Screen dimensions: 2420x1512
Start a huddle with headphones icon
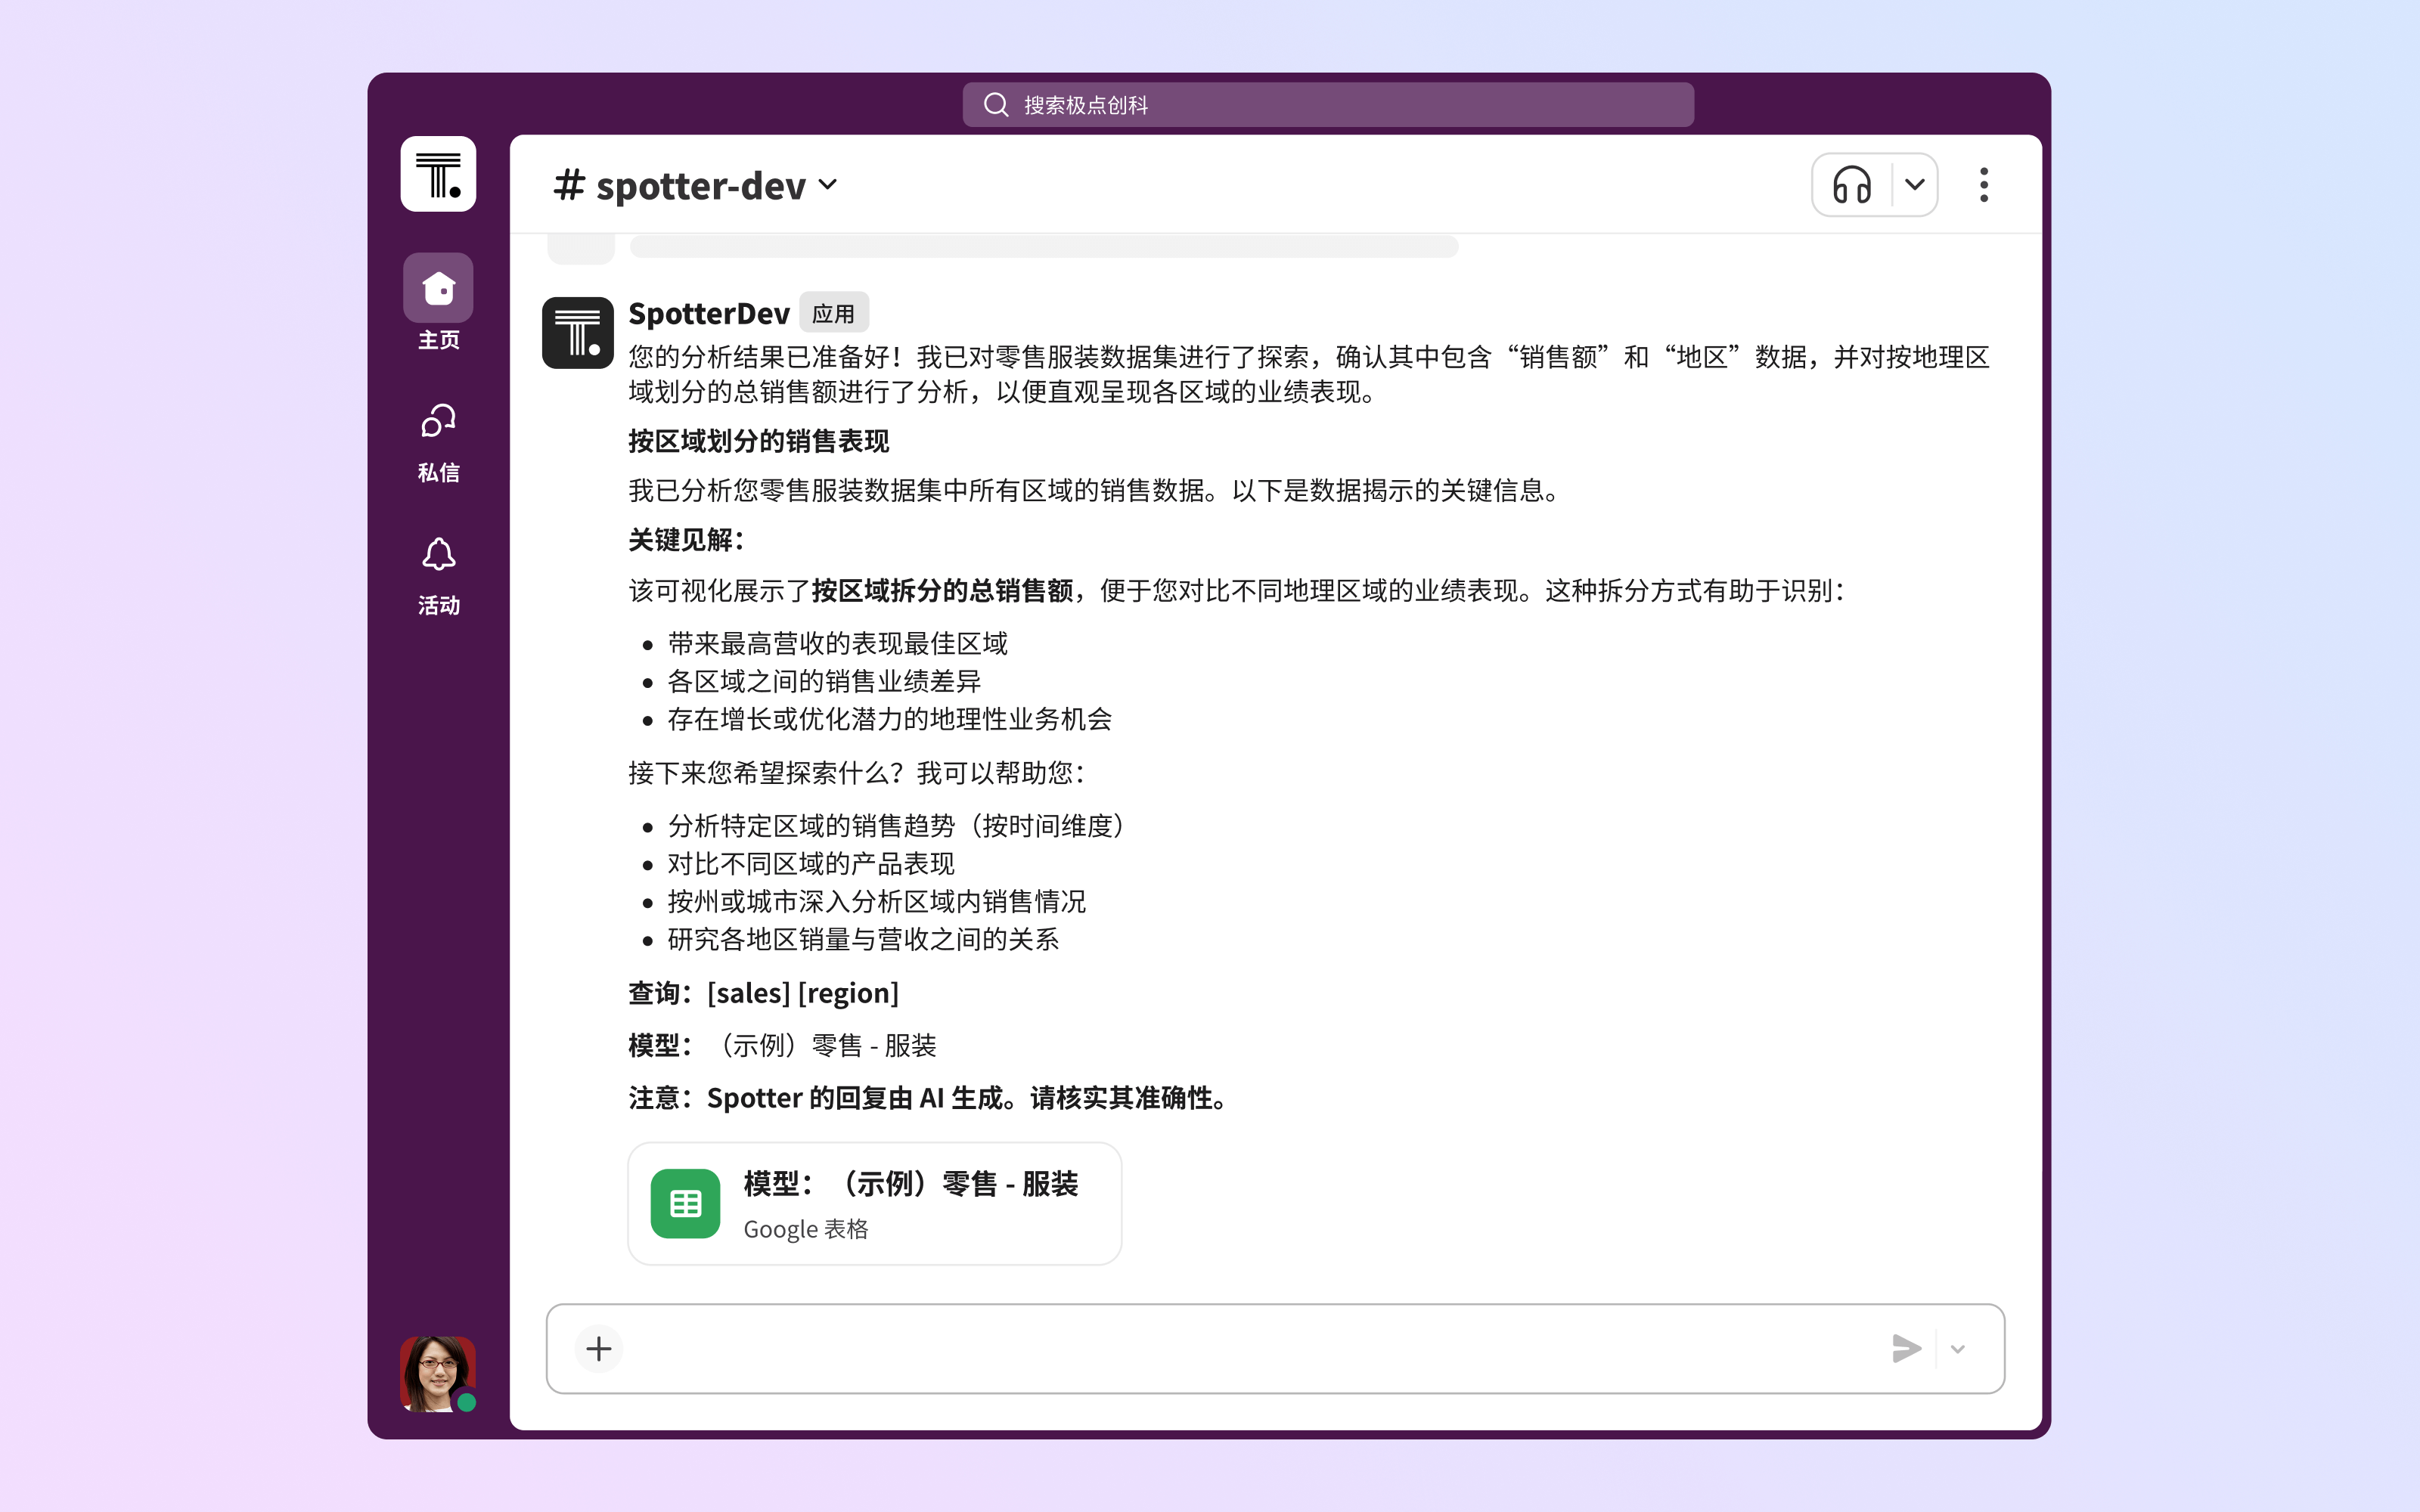coord(1851,185)
